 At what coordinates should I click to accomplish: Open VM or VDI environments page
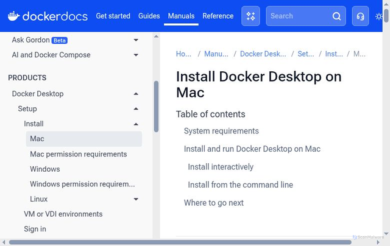63,214
